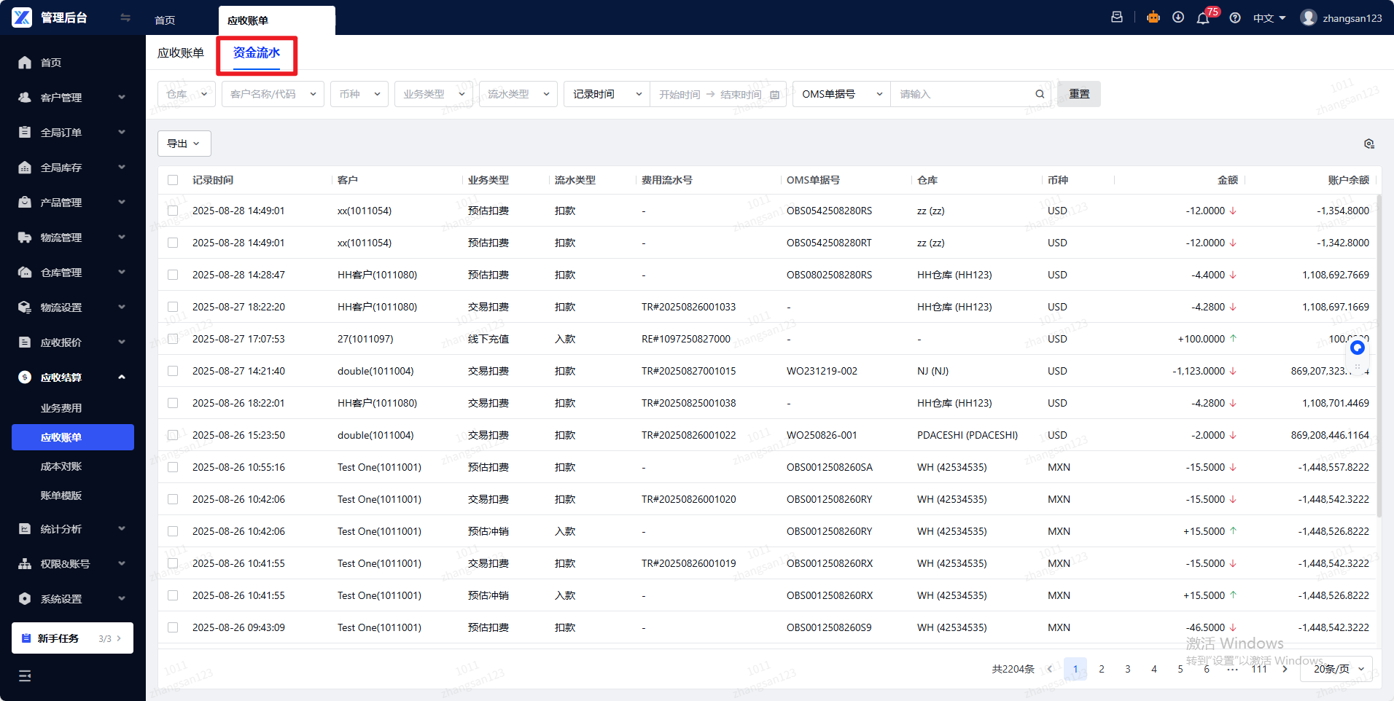Click the bottom-left menu fold icon
This screenshot has height=701, width=1394.
coord(25,675)
